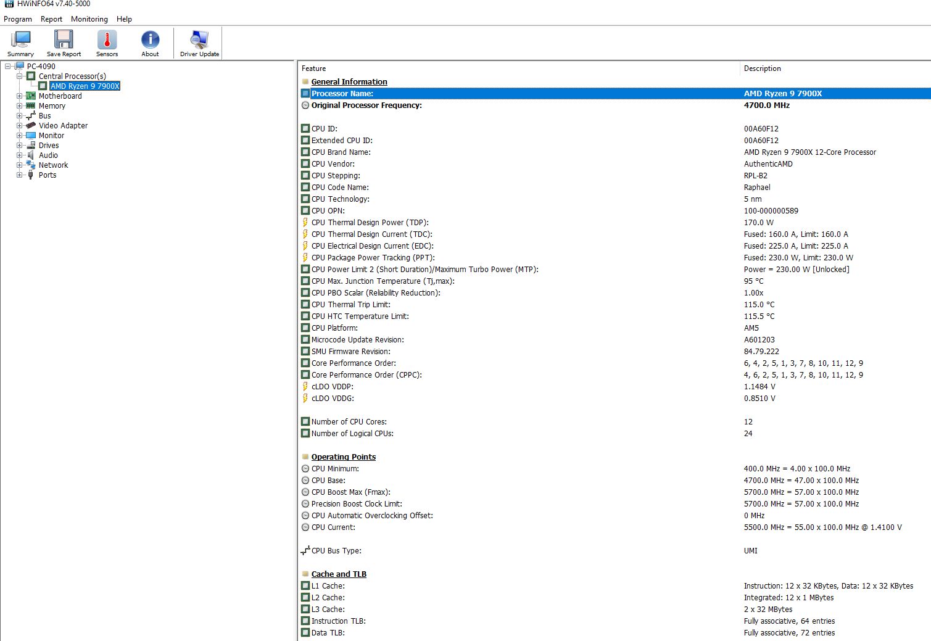Expand the Network node
931x641 pixels.
(19, 165)
